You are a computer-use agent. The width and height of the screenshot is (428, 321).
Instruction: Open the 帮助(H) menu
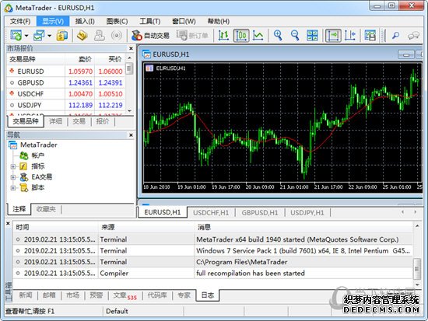(219, 21)
